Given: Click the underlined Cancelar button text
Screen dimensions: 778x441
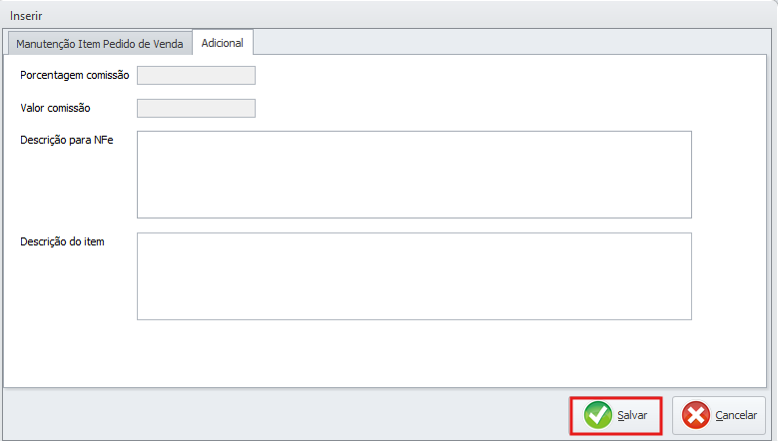Looking at the screenshot, I should (x=736, y=414).
